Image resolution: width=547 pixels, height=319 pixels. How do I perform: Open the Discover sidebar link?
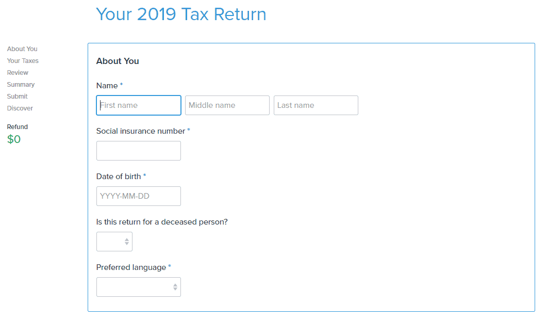click(20, 108)
